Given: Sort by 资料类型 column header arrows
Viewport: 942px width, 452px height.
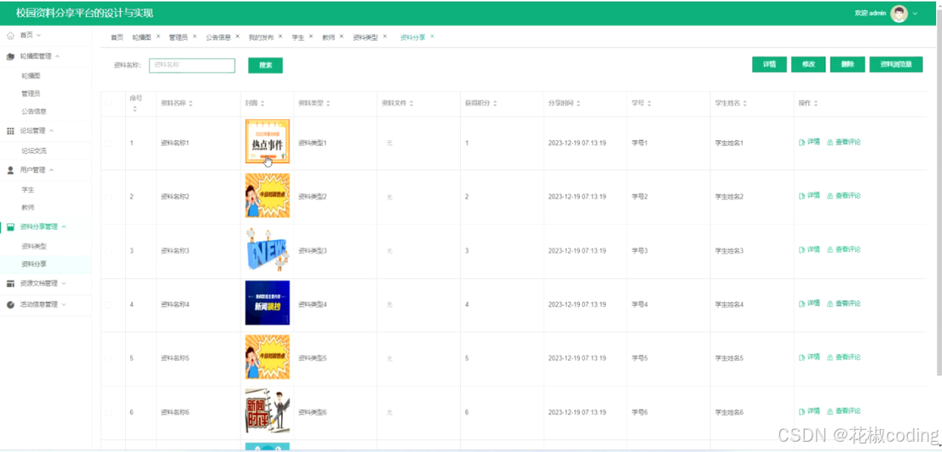Looking at the screenshot, I should pos(328,103).
